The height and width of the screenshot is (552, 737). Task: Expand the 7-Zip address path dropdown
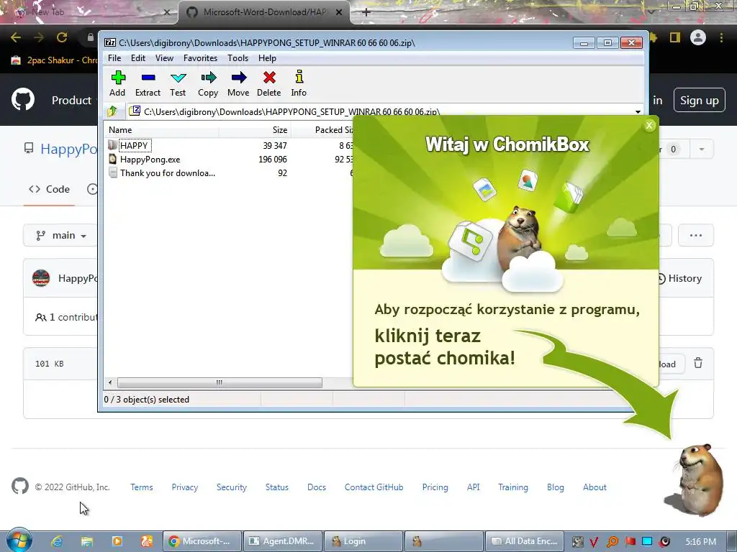tap(638, 111)
